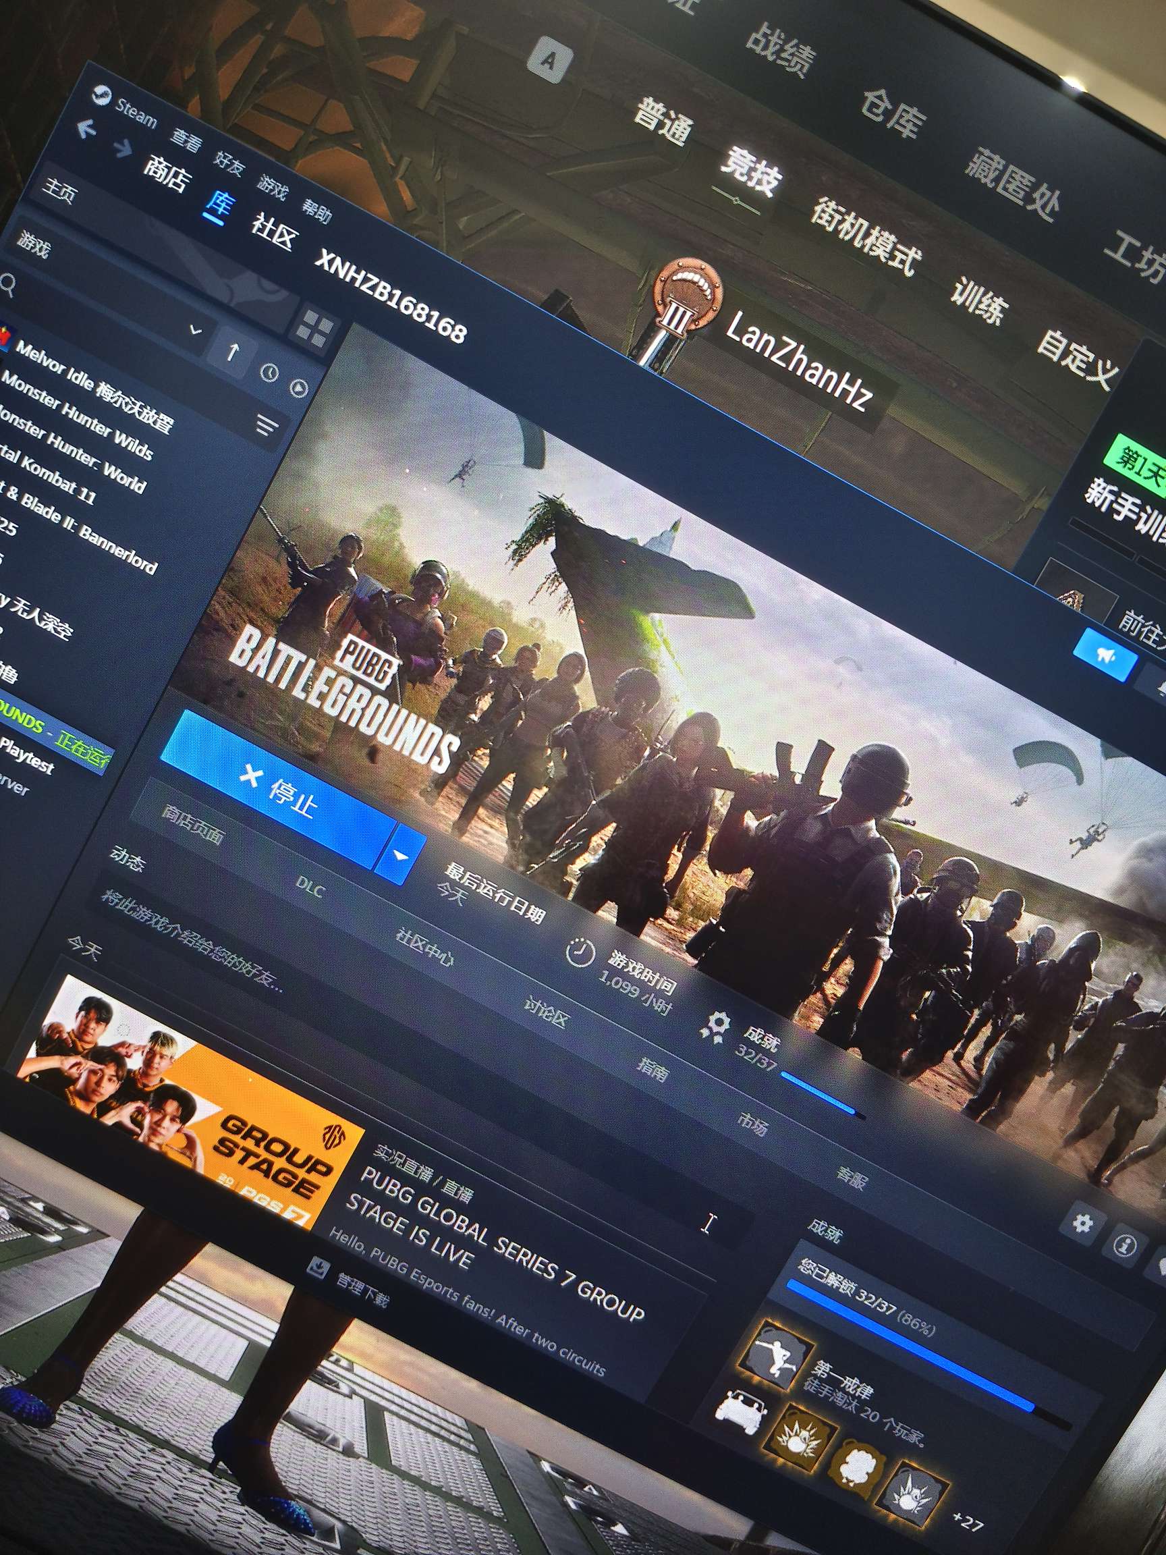Click the 管理下载 download icon
The height and width of the screenshot is (1555, 1166).
point(319,1267)
